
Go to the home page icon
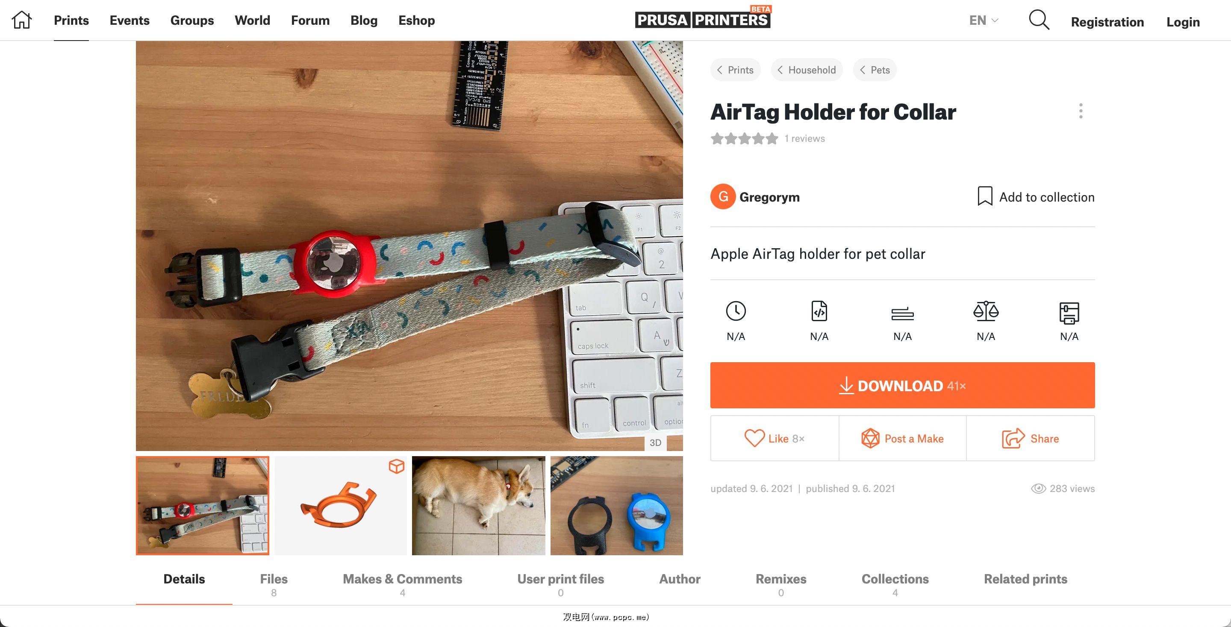(21, 20)
